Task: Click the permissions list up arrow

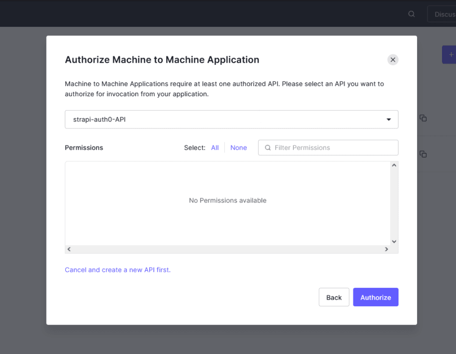Action: coord(394,165)
